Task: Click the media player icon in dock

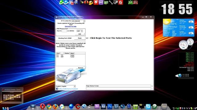Action: (62, 107)
